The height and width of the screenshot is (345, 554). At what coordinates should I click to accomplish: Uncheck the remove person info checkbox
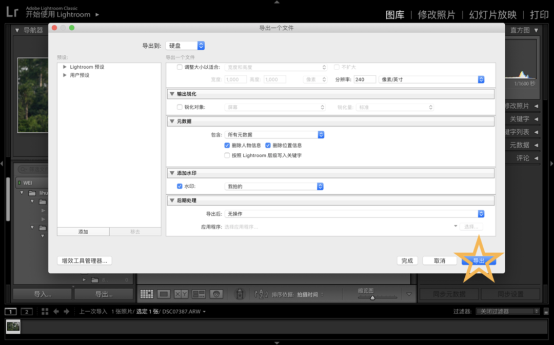[x=227, y=146]
